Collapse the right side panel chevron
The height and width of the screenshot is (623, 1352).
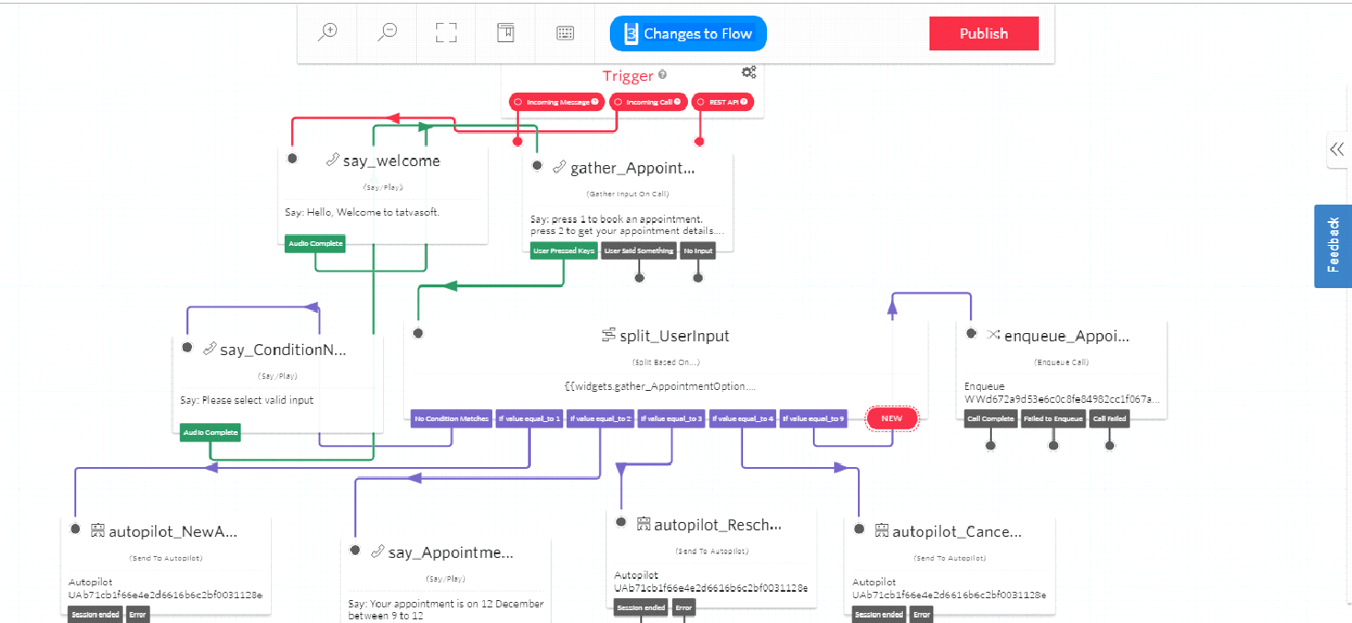pyautogui.click(x=1336, y=150)
